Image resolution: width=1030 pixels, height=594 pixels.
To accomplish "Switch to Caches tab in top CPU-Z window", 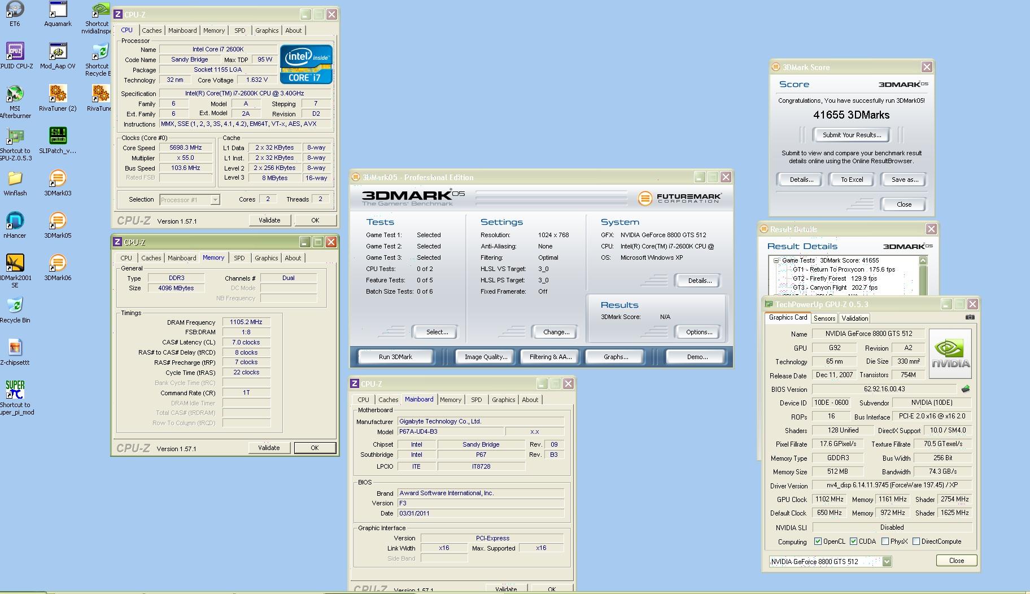I will point(152,30).
